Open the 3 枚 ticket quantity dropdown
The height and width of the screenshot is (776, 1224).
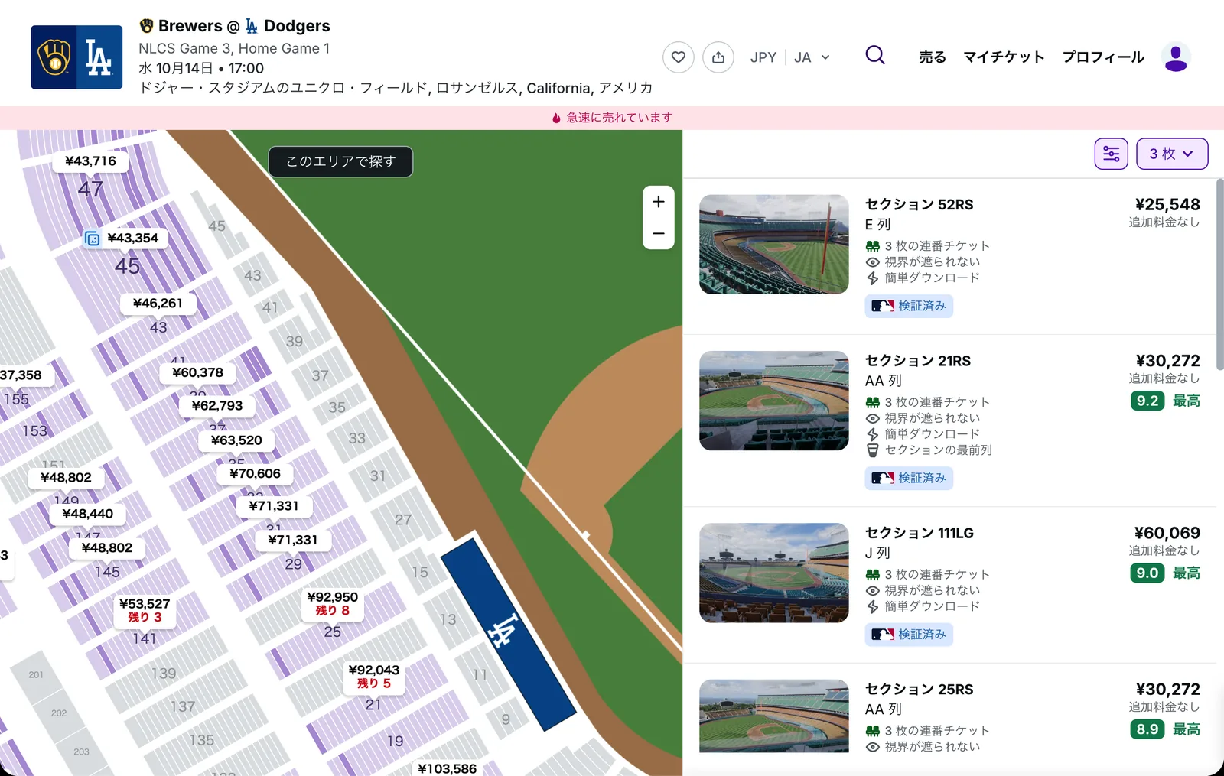click(x=1172, y=154)
